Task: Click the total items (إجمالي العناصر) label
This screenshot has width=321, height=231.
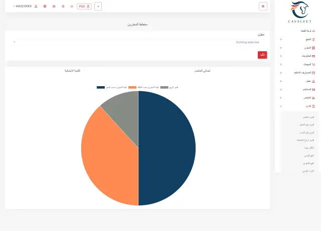Action: click(x=202, y=71)
